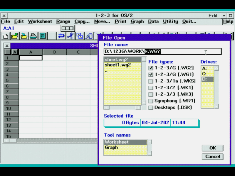Click cell A1 in the worksheet
Image resolution: width=235 pixels, height=176 pixels.
[31, 58]
